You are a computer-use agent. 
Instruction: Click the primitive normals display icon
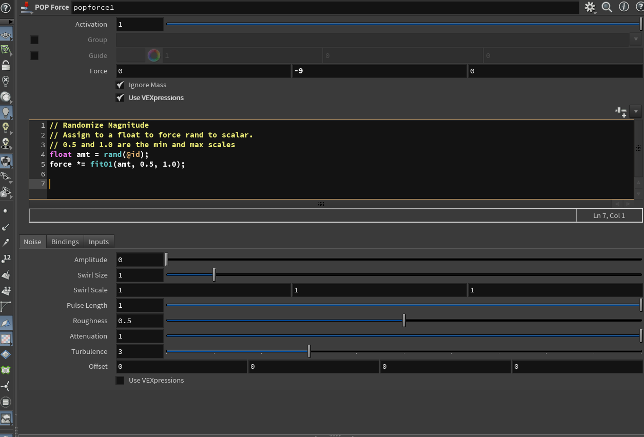[x=6, y=275]
